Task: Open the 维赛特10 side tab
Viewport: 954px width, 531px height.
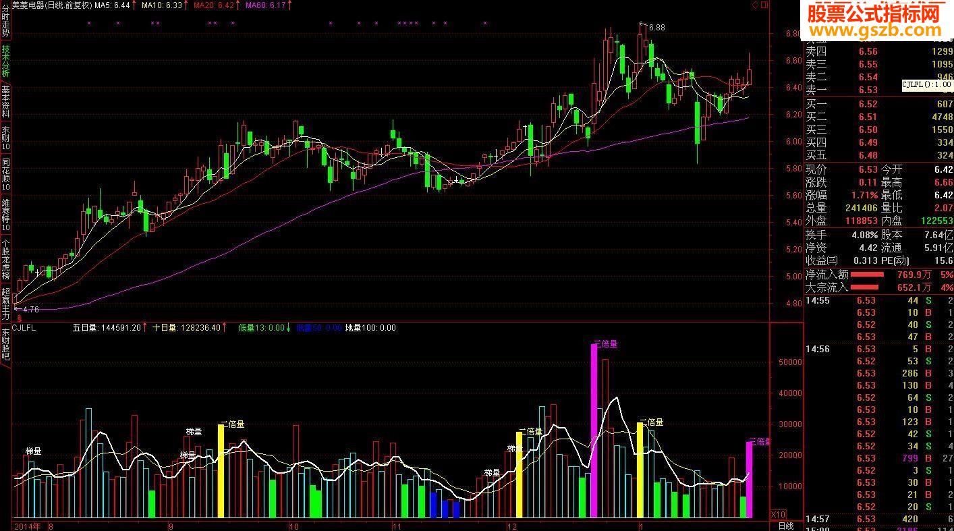Action: (5, 215)
